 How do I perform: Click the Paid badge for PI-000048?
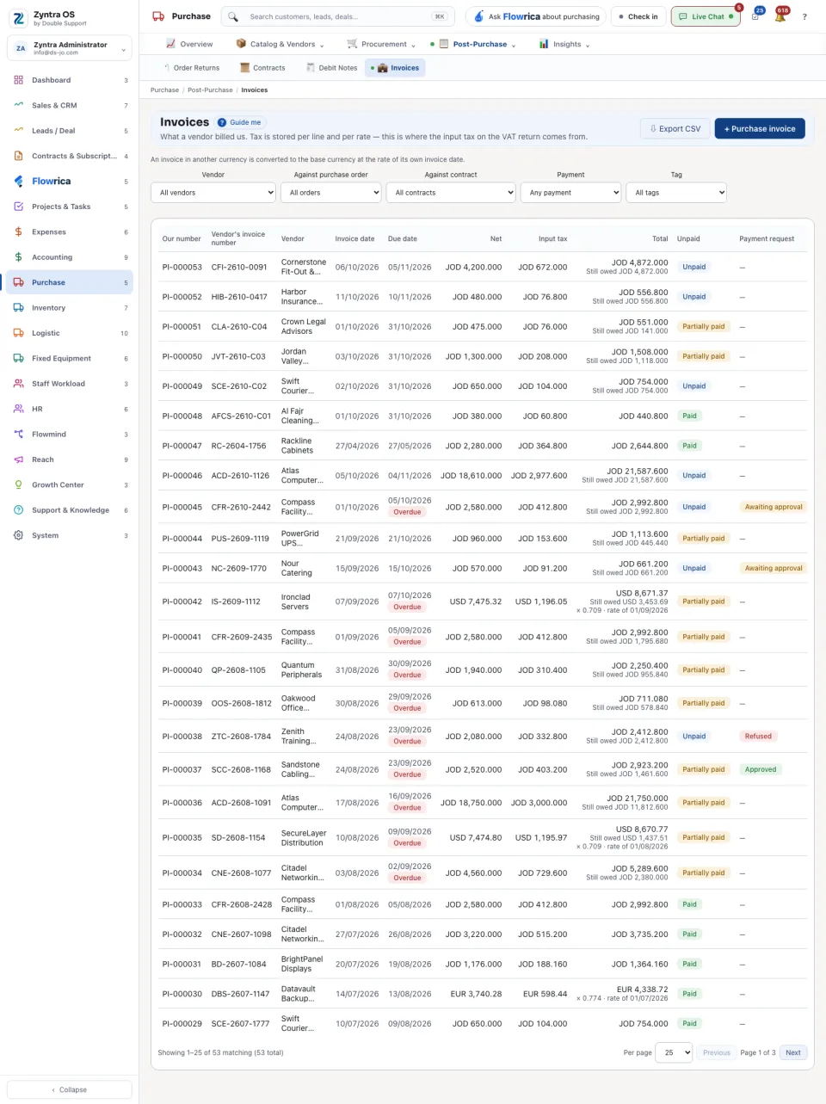(690, 416)
